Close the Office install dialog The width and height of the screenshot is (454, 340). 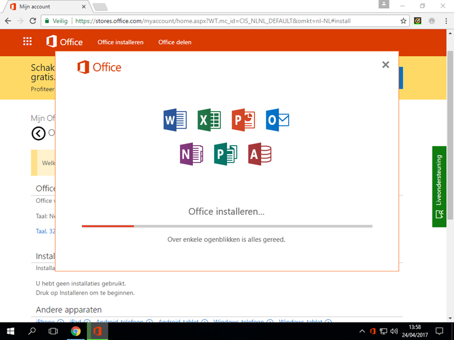[x=385, y=65]
